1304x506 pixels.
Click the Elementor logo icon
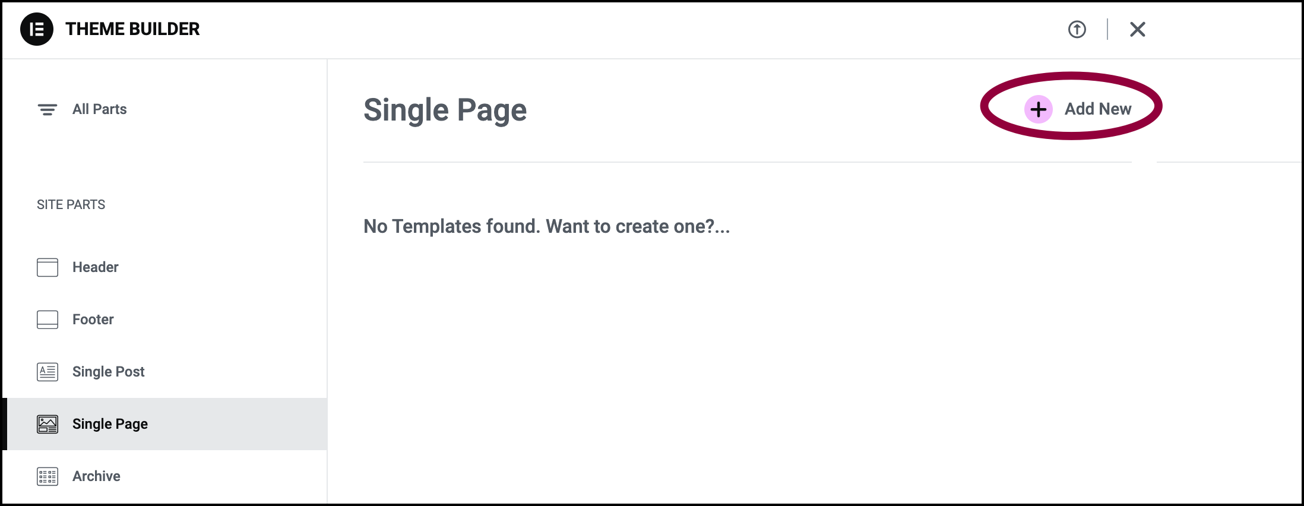click(x=37, y=29)
